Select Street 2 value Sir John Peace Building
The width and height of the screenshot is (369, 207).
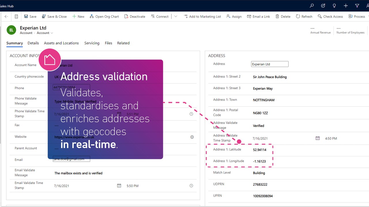click(270, 77)
